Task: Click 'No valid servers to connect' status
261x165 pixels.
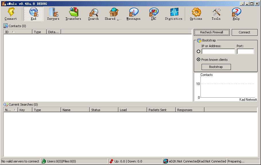Action: coord(20,161)
